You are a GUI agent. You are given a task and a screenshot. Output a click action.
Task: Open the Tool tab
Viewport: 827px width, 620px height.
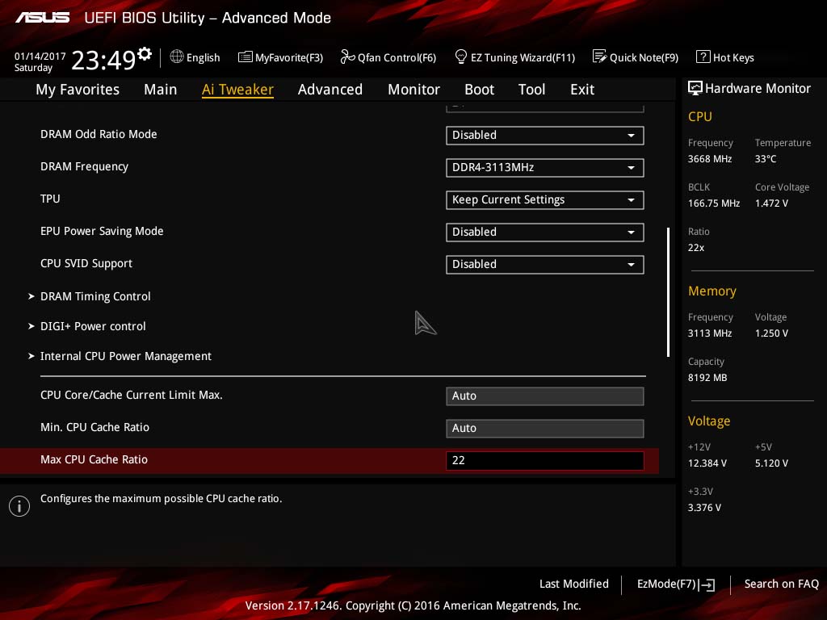tap(531, 90)
